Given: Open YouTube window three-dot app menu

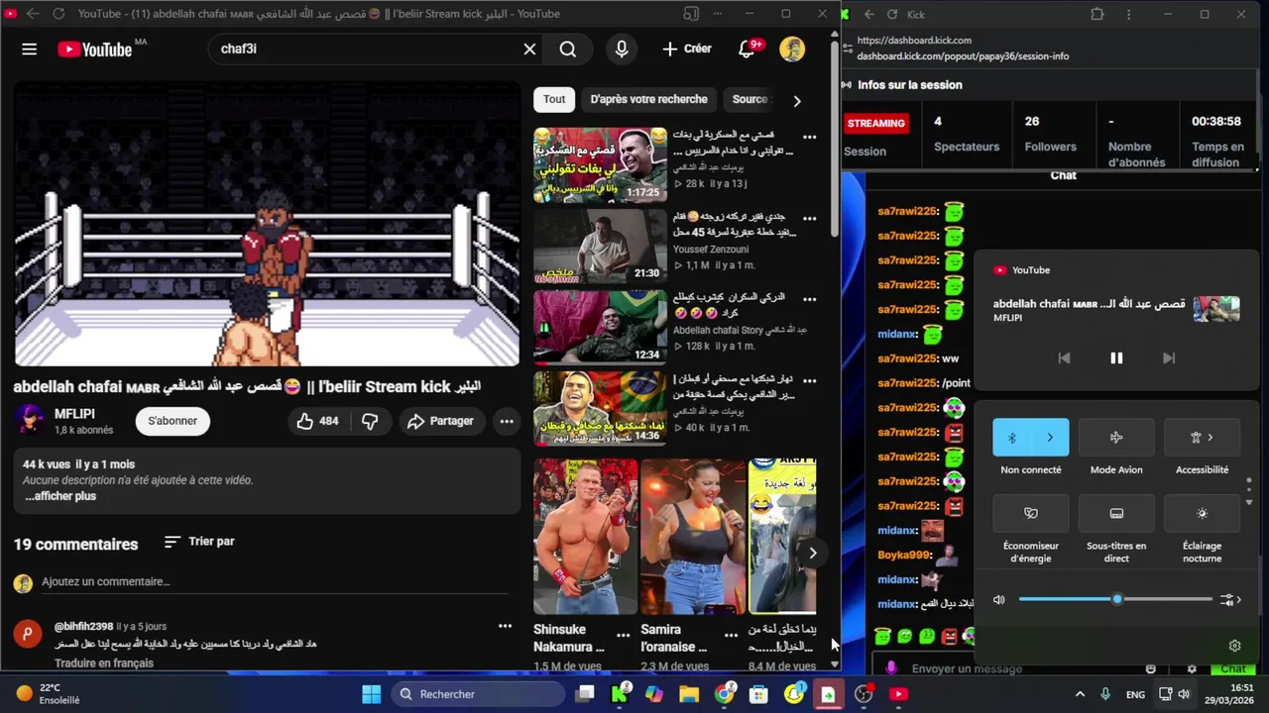Looking at the screenshot, I should click(718, 14).
